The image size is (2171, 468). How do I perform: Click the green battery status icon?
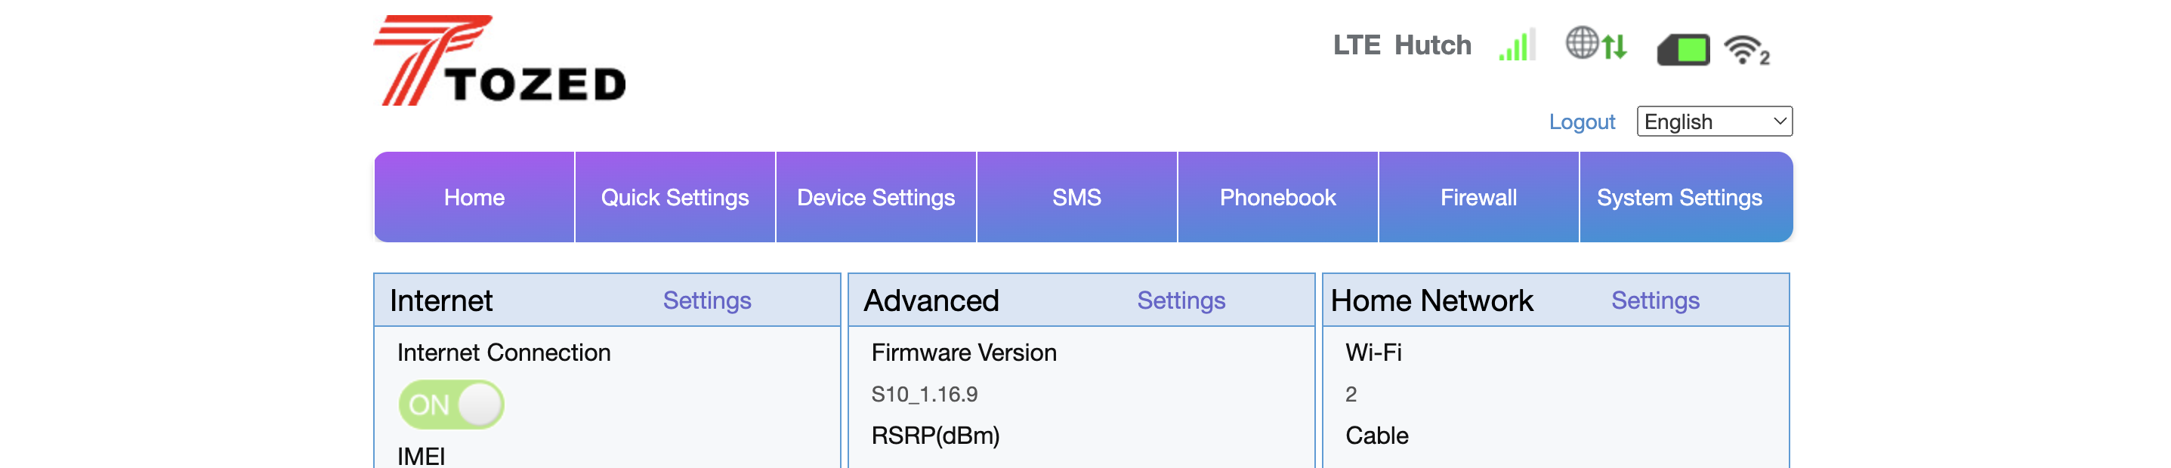(1683, 50)
